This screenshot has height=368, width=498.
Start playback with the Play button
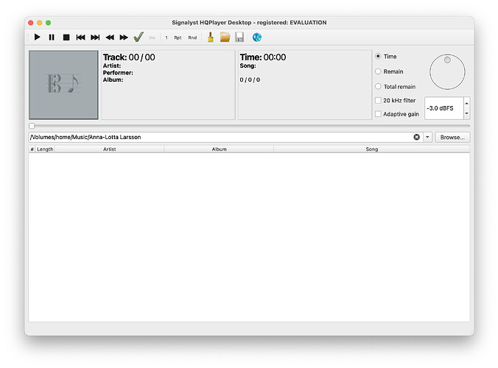[37, 38]
